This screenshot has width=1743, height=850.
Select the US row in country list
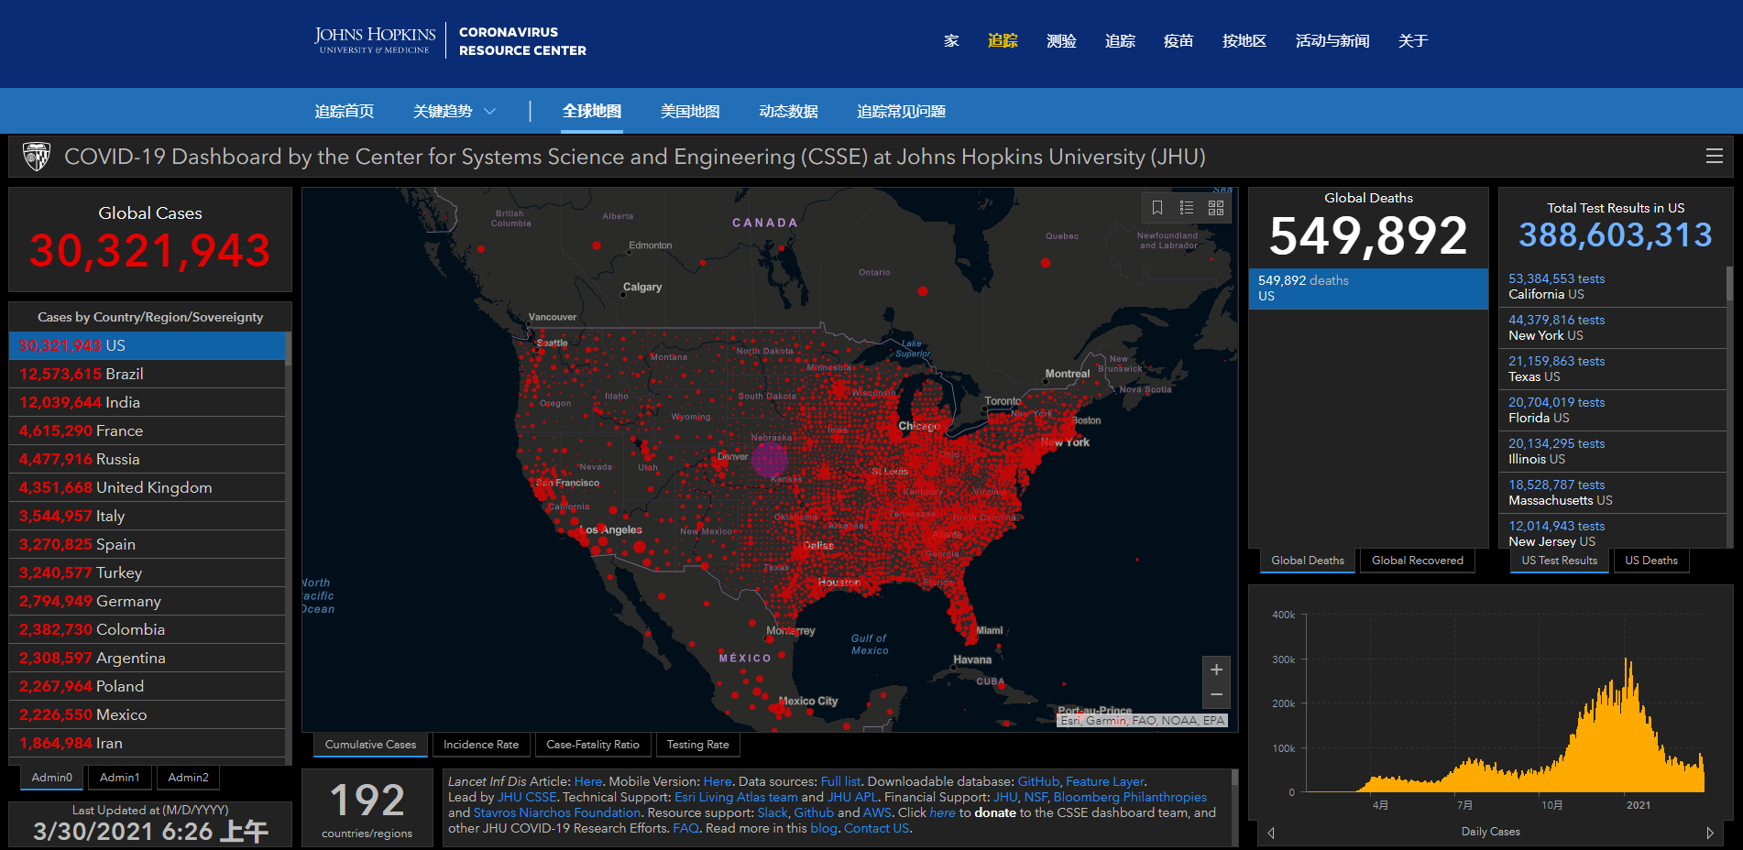[x=147, y=345]
